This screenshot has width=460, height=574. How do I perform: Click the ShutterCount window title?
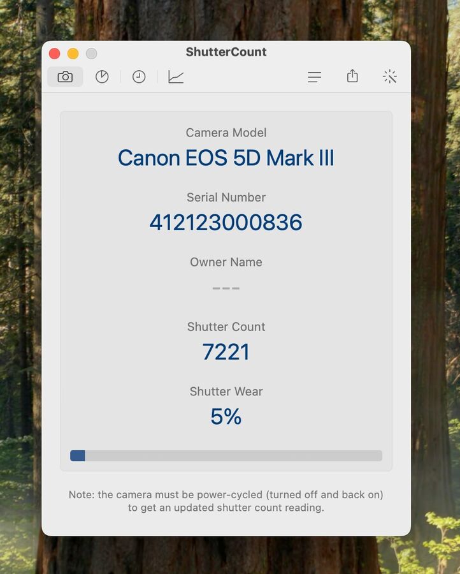tap(226, 52)
